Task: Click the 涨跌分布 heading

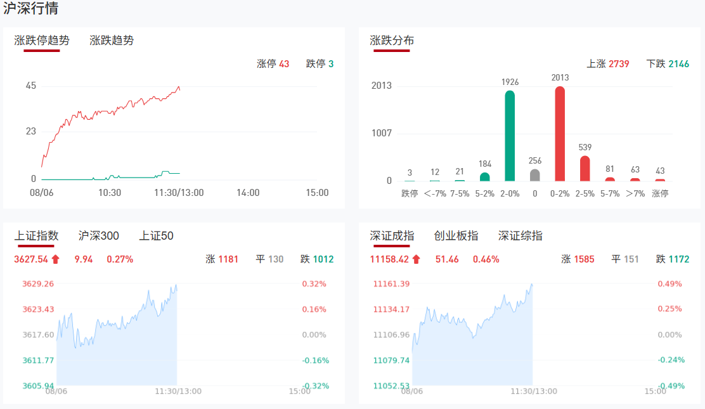Action: point(392,41)
